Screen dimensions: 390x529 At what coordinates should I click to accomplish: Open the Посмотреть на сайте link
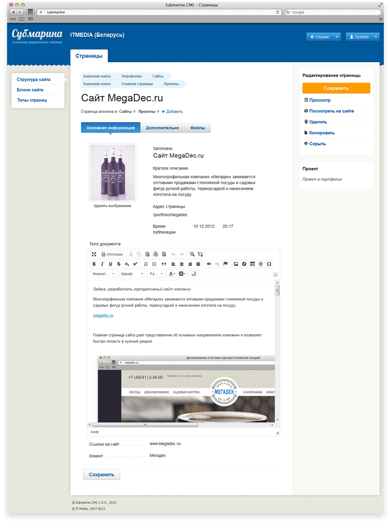tap(331, 111)
